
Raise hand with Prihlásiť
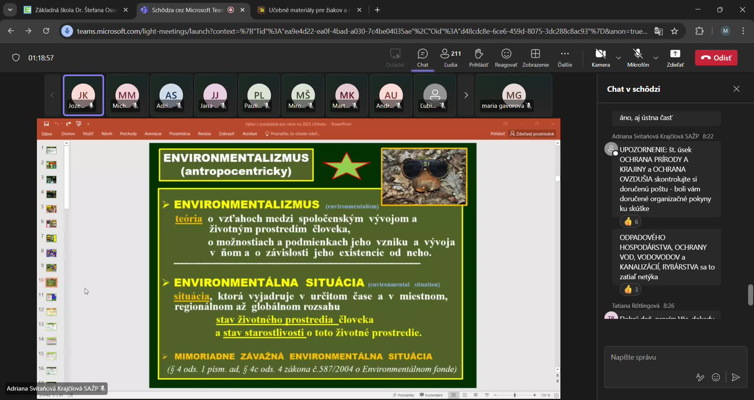(479, 58)
